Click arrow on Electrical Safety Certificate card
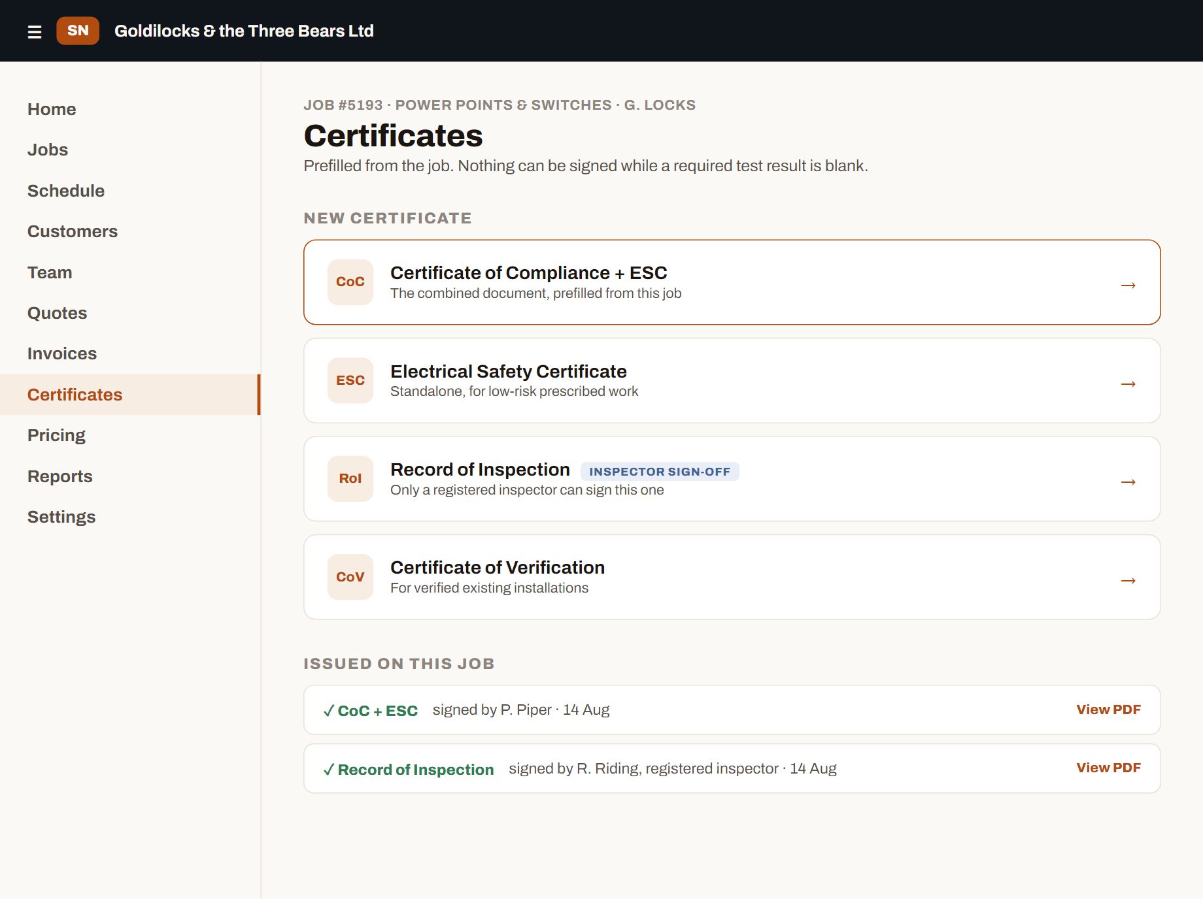This screenshot has width=1203, height=899. click(x=1128, y=384)
